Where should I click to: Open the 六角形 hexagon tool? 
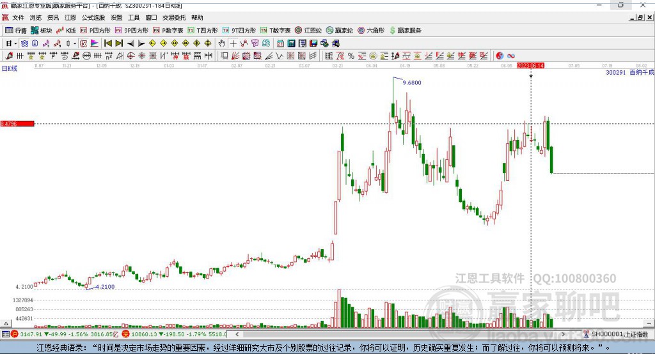coord(371,31)
